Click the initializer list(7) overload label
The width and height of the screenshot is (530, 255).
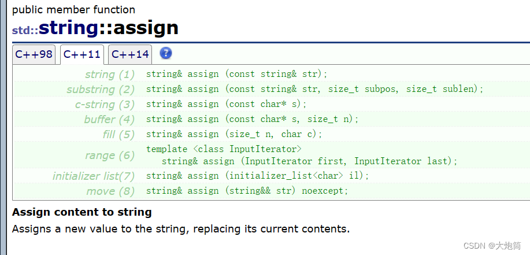click(94, 176)
